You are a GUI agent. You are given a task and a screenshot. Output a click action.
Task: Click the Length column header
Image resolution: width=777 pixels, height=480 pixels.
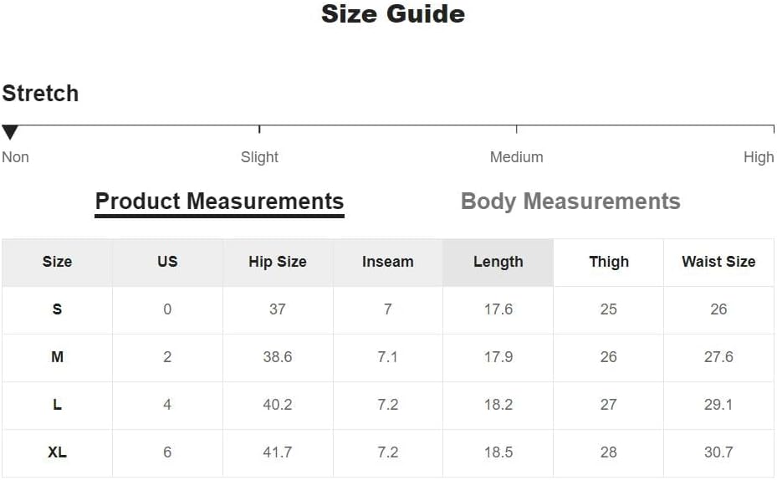click(498, 262)
